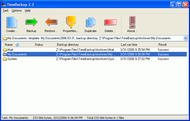Sort by the Backup directory column header

[x=86, y=45]
